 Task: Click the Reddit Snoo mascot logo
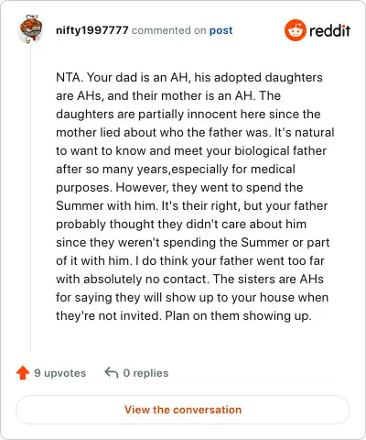(295, 30)
